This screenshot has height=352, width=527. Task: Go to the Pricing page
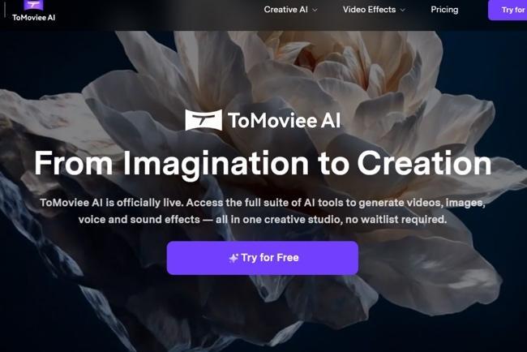444,10
